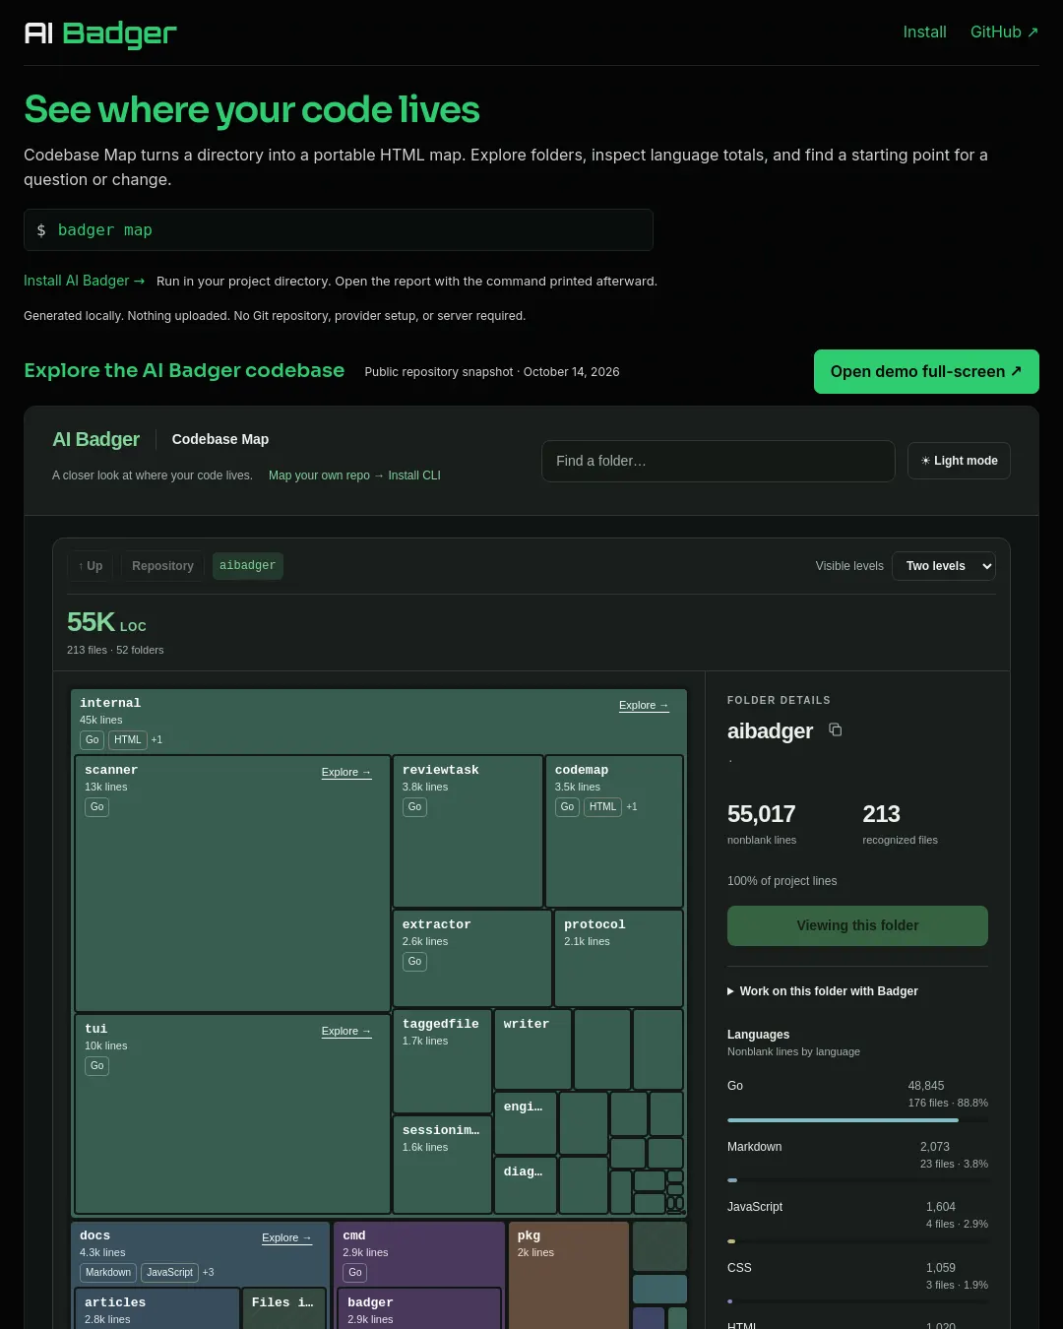Copy the aibadger folder path icon

coord(836,729)
